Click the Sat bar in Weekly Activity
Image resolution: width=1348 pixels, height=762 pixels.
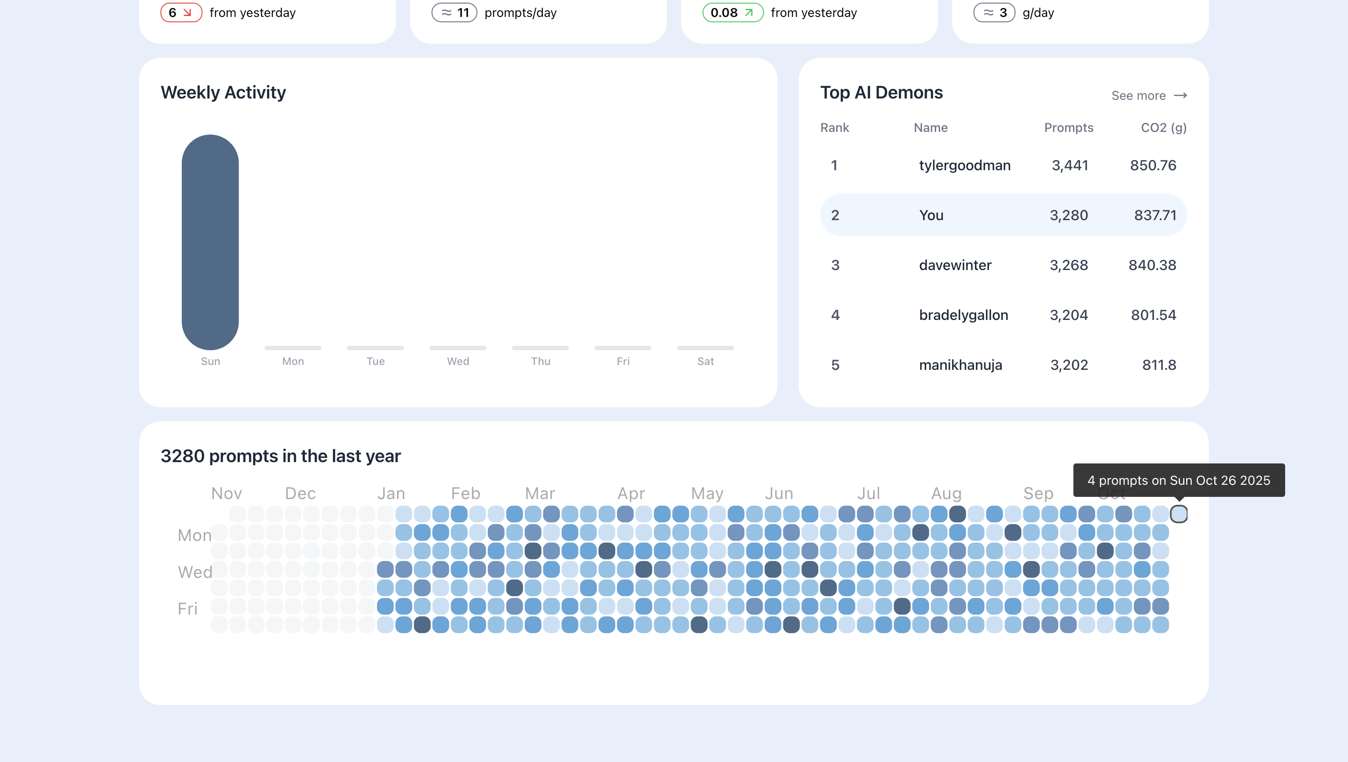click(x=705, y=348)
